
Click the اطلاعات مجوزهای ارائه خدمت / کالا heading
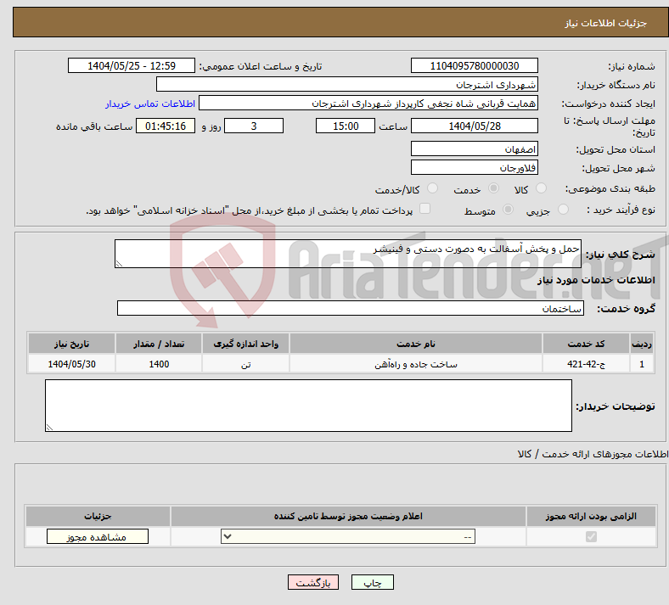point(593,454)
